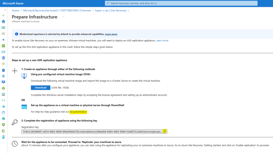
Task: Click '2: Complete the registration of appliance' heading
Action: coord(59,121)
